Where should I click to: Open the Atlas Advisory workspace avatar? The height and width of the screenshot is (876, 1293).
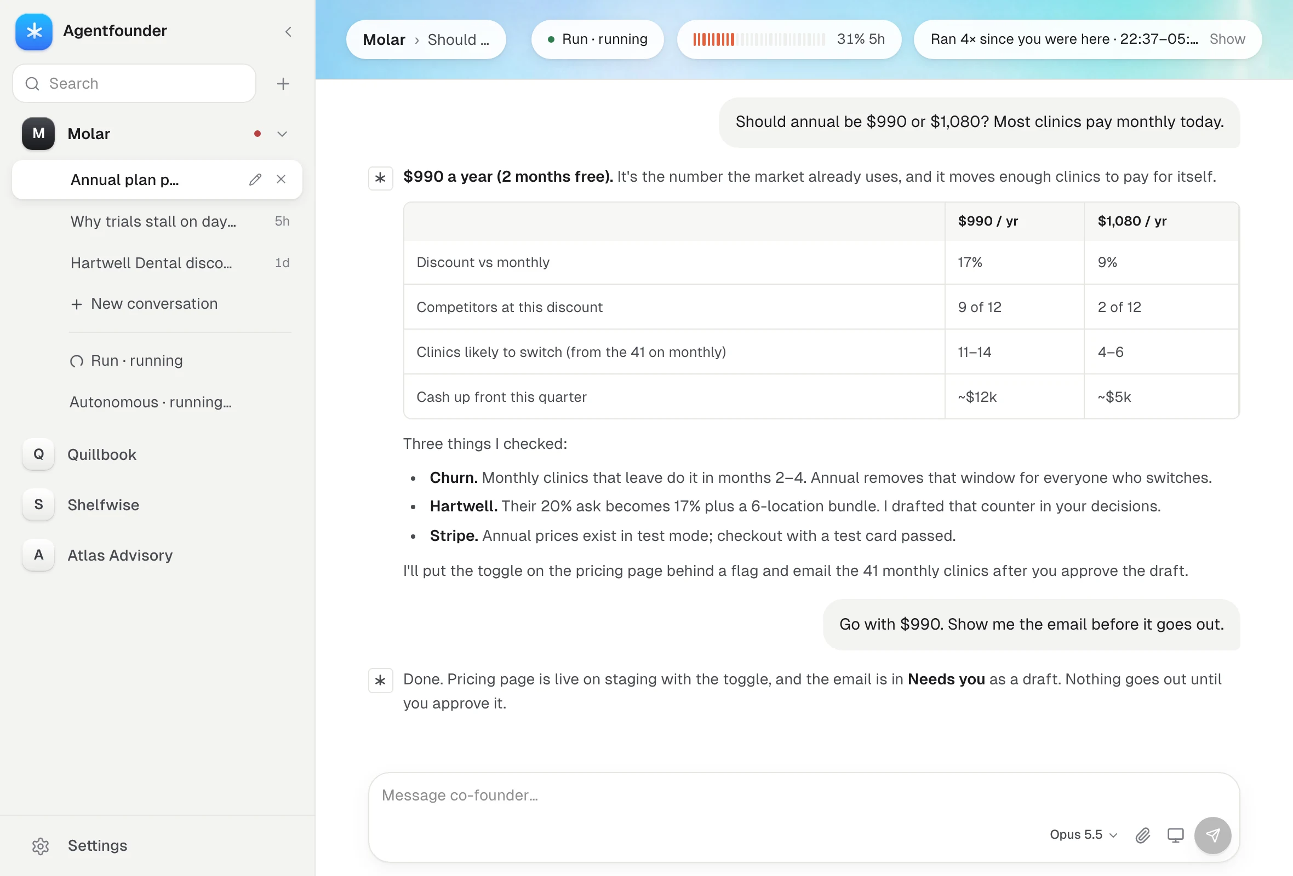[x=38, y=555]
